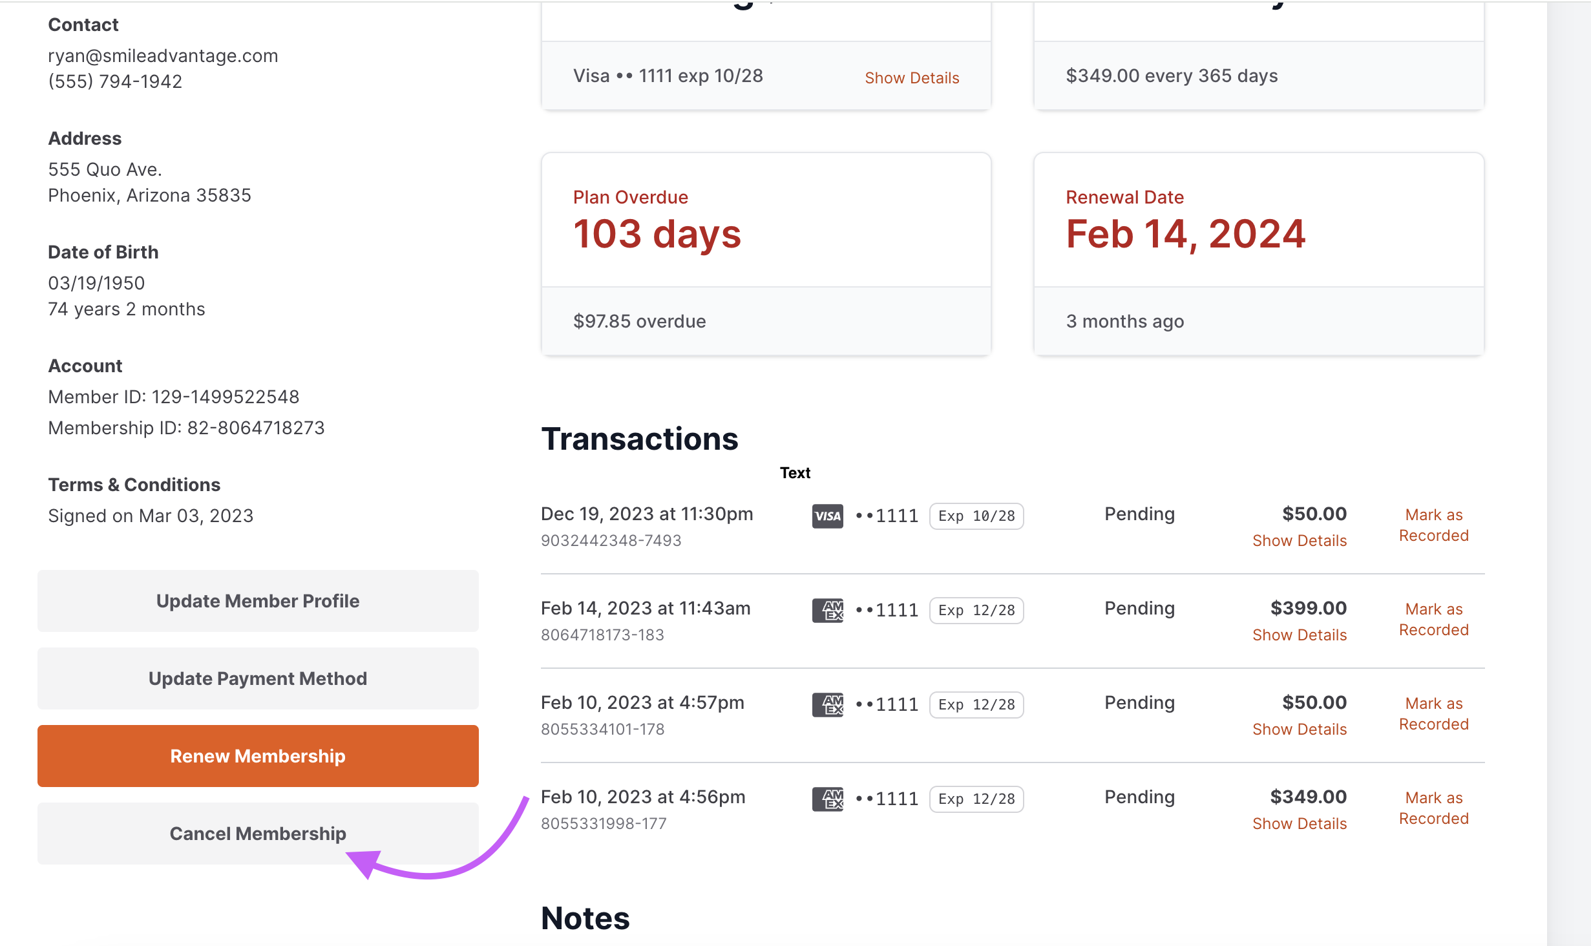Open Update Payment Method

tap(258, 678)
